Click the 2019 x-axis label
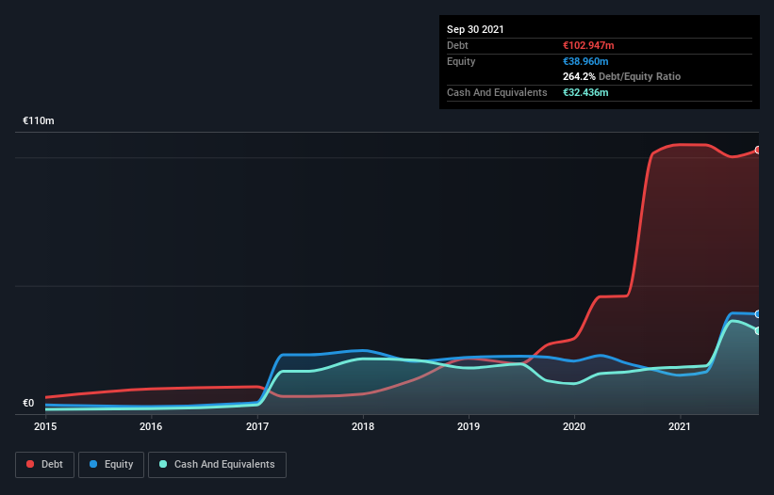 [469, 426]
